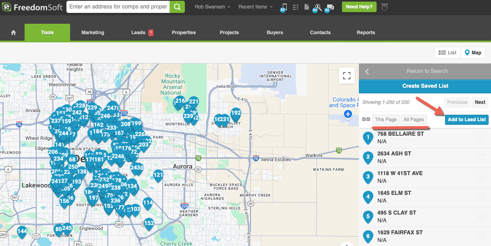Click list marker 3 for 1118 W 41st Ave
The width and height of the screenshot is (491, 246).
point(368,178)
